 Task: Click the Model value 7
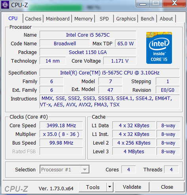coord(110,82)
